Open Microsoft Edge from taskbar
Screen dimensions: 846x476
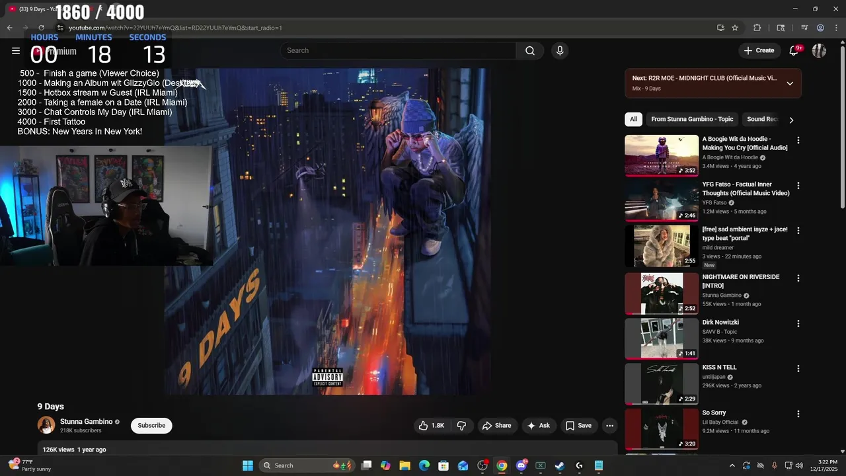(424, 465)
